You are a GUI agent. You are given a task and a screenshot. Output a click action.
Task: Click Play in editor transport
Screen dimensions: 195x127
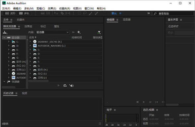pos(144,102)
